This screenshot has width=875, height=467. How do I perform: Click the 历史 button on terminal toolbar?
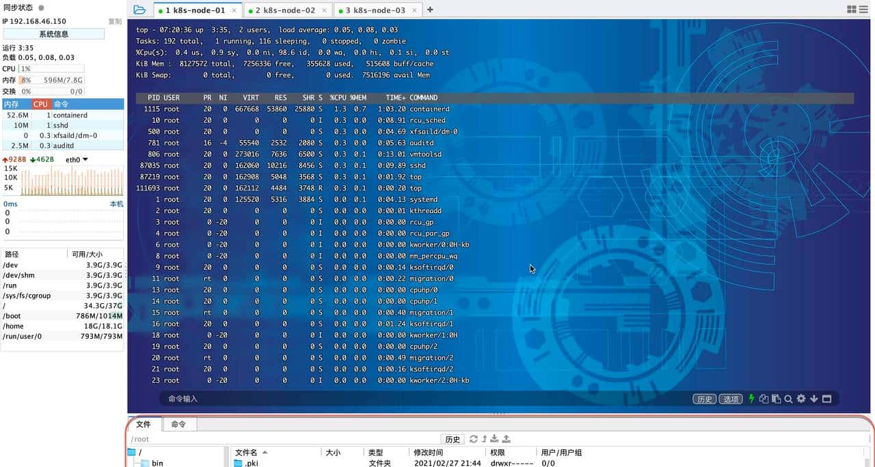point(705,398)
